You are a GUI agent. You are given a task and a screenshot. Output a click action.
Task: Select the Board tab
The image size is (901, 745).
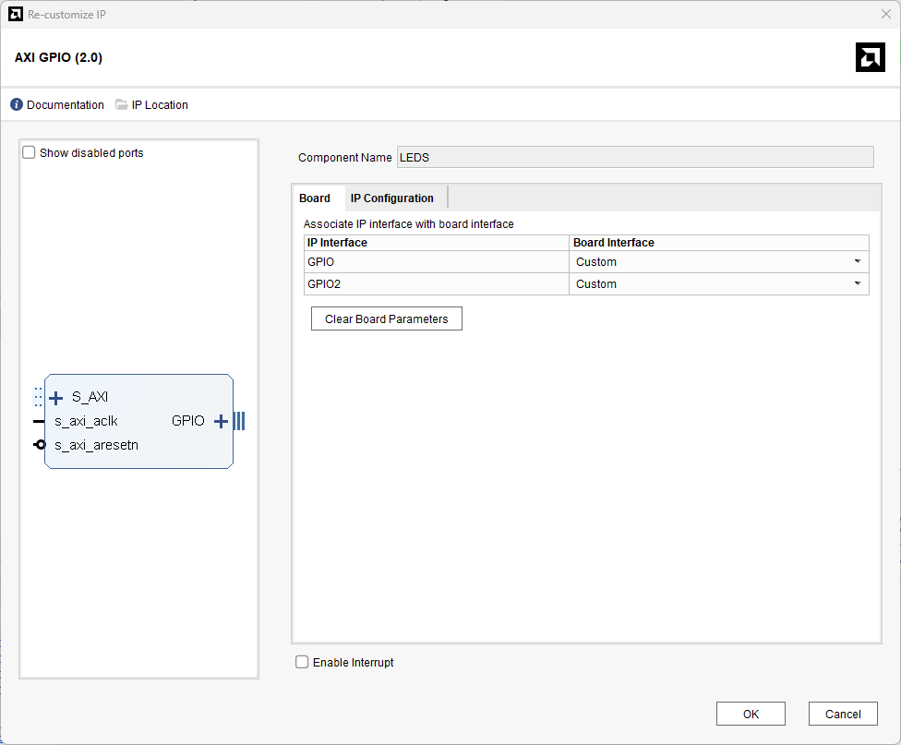click(x=315, y=198)
